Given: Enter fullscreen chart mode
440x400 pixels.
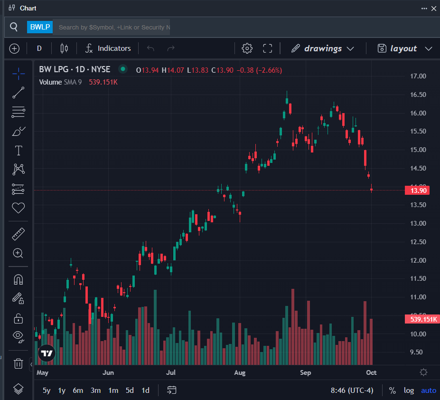Looking at the screenshot, I should point(268,48).
